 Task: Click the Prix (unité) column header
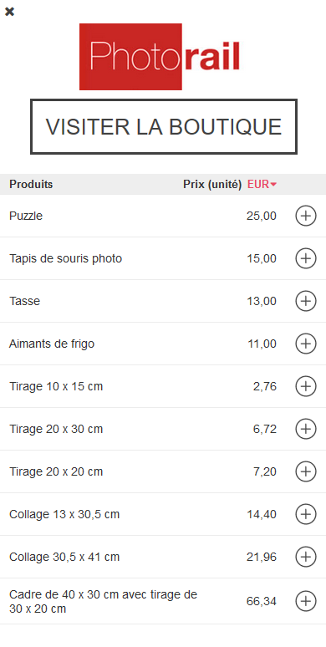(212, 185)
